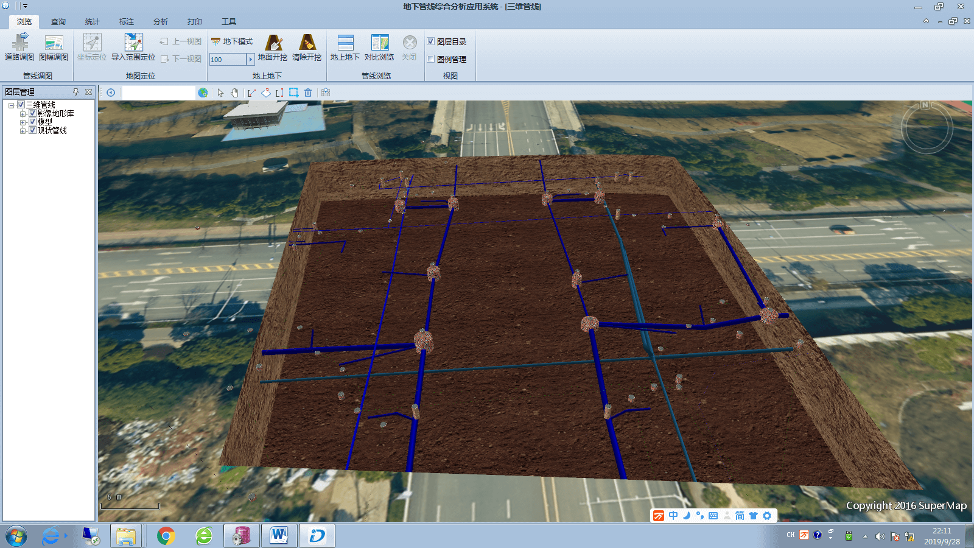Open the Windows Start menu
This screenshot has height=548, width=974.
click(16, 536)
